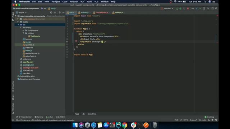Select package.json in the project tree
Image resolution: width=230 pixels, height=129 pixels.
click(27, 65)
